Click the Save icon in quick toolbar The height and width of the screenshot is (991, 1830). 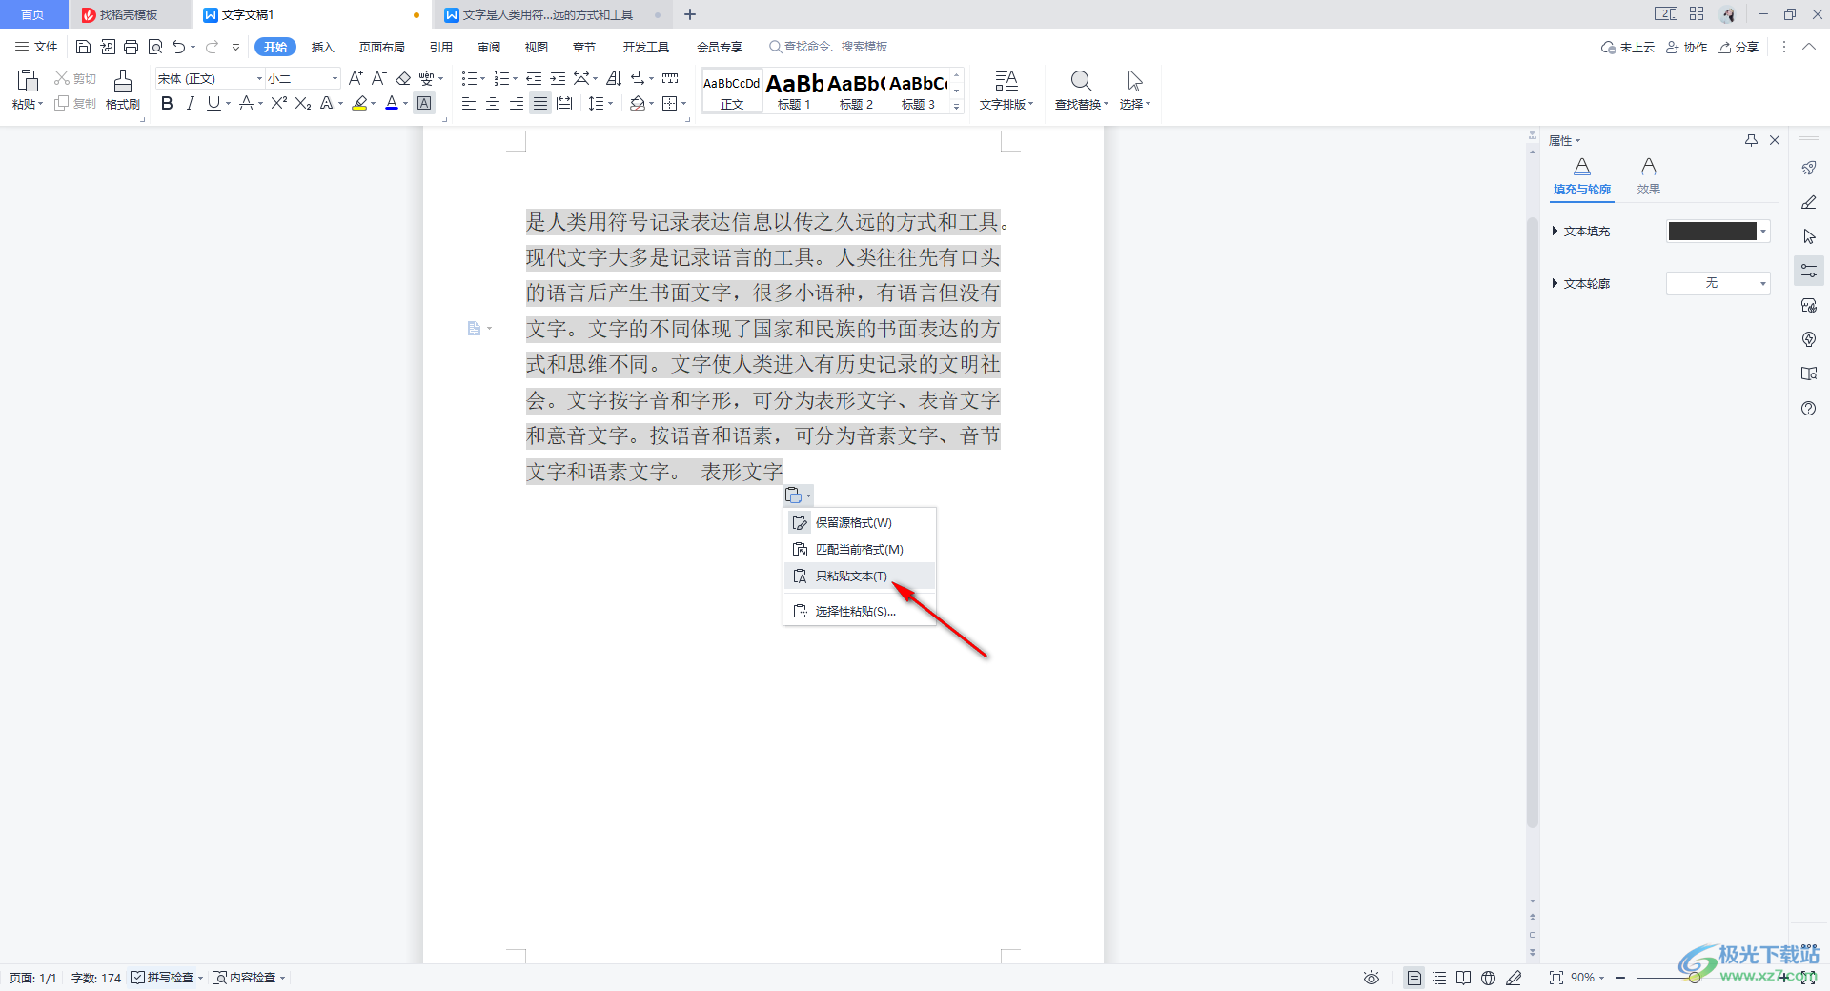click(83, 47)
